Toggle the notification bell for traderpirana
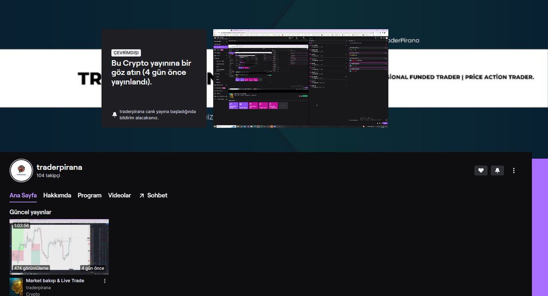This screenshot has height=296, width=548. (497, 170)
